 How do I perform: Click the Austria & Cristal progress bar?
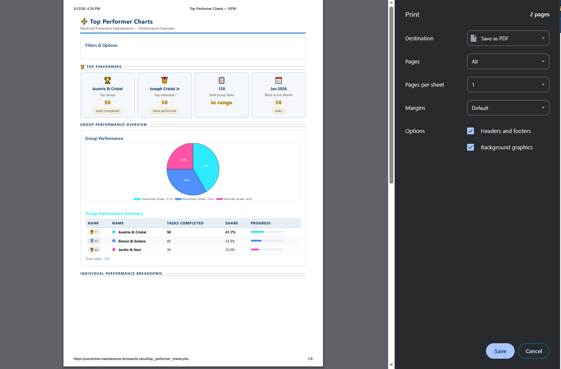[267, 232]
